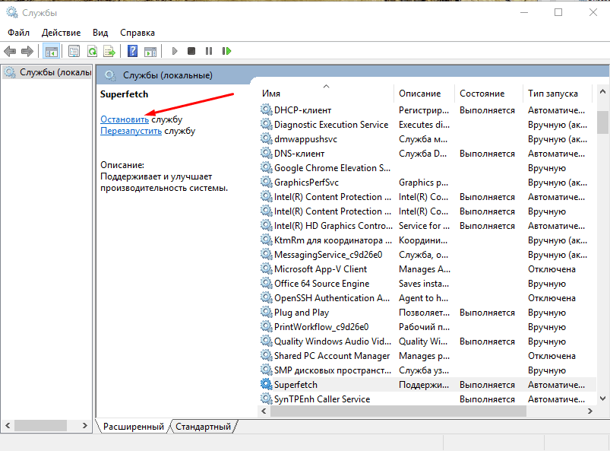
Task: Click the gear icon beside Plug and Play
Action: (x=266, y=313)
